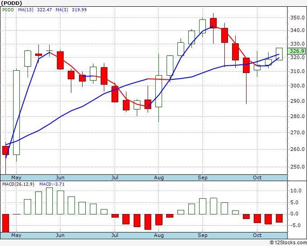Open the 12Stocks.com copyright link
The image size is (307, 246).
pyautogui.click(x=288, y=243)
